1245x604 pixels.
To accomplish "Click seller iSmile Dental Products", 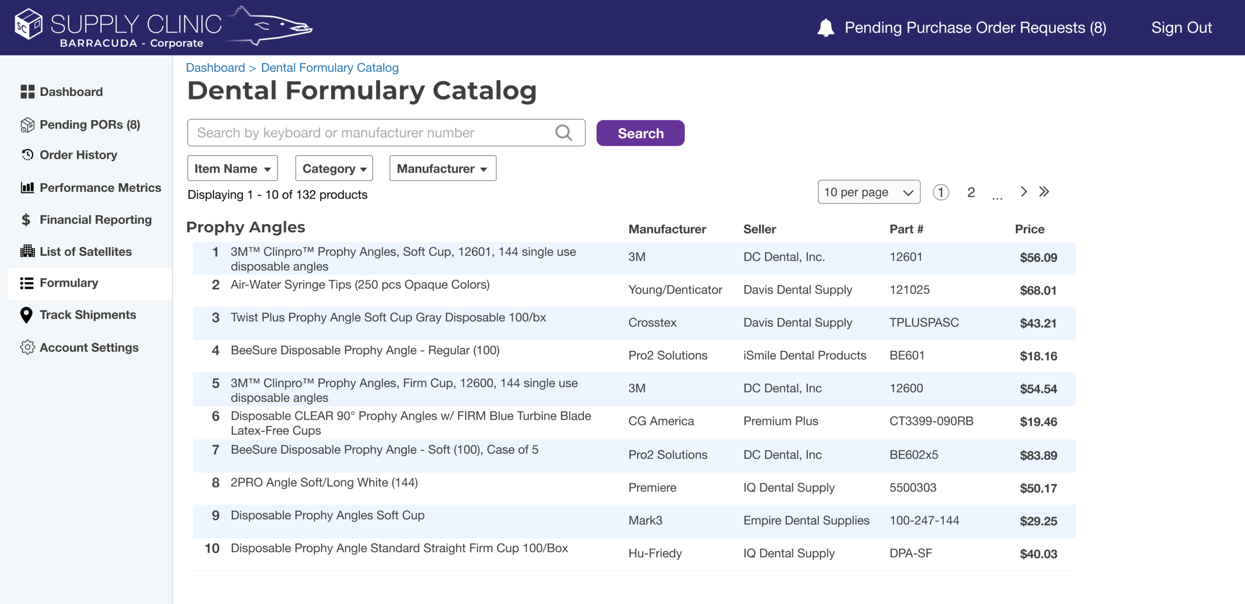I will [805, 355].
